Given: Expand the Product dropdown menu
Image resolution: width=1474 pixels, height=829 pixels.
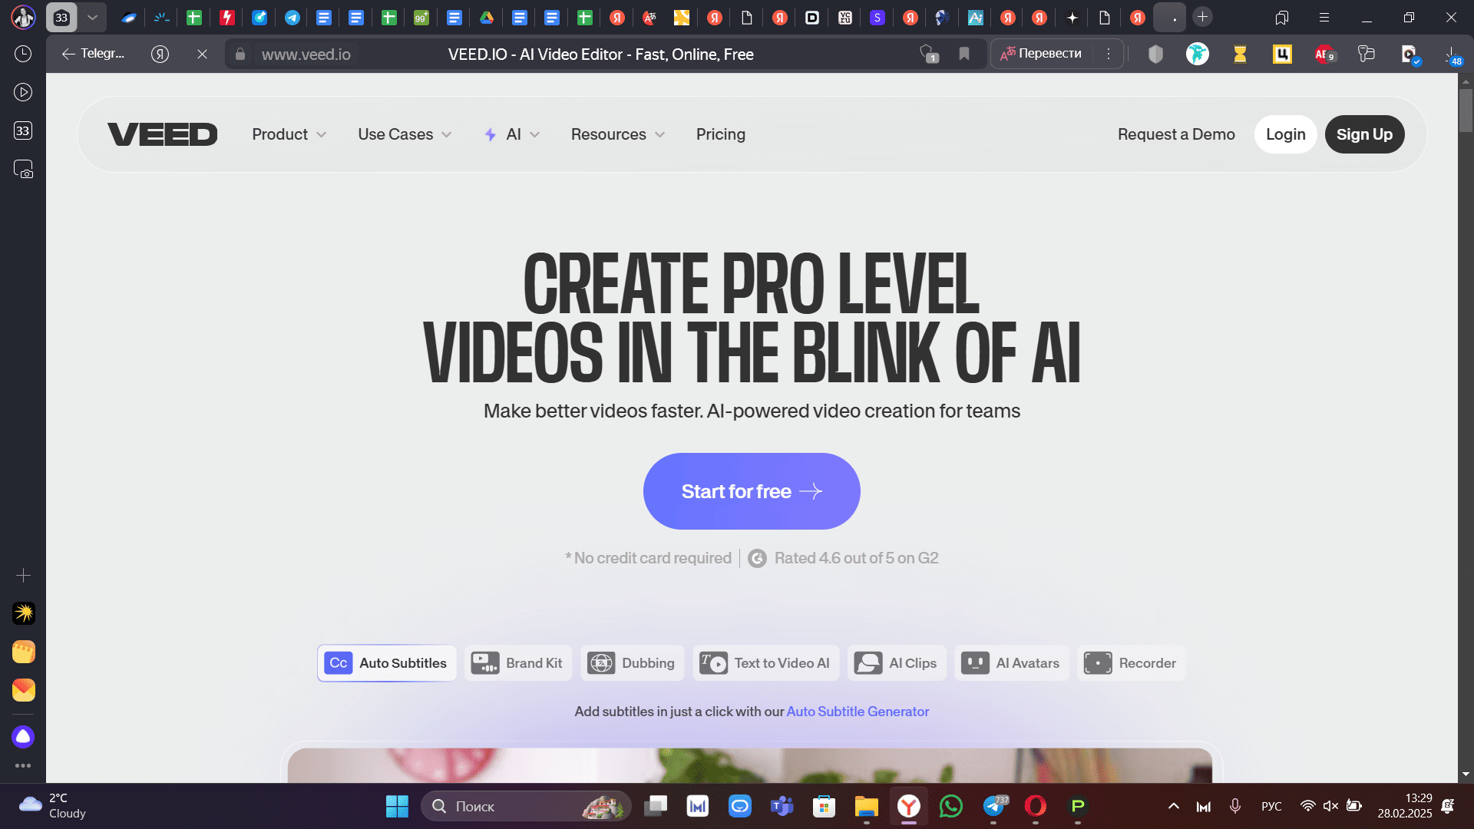Looking at the screenshot, I should click(x=289, y=134).
